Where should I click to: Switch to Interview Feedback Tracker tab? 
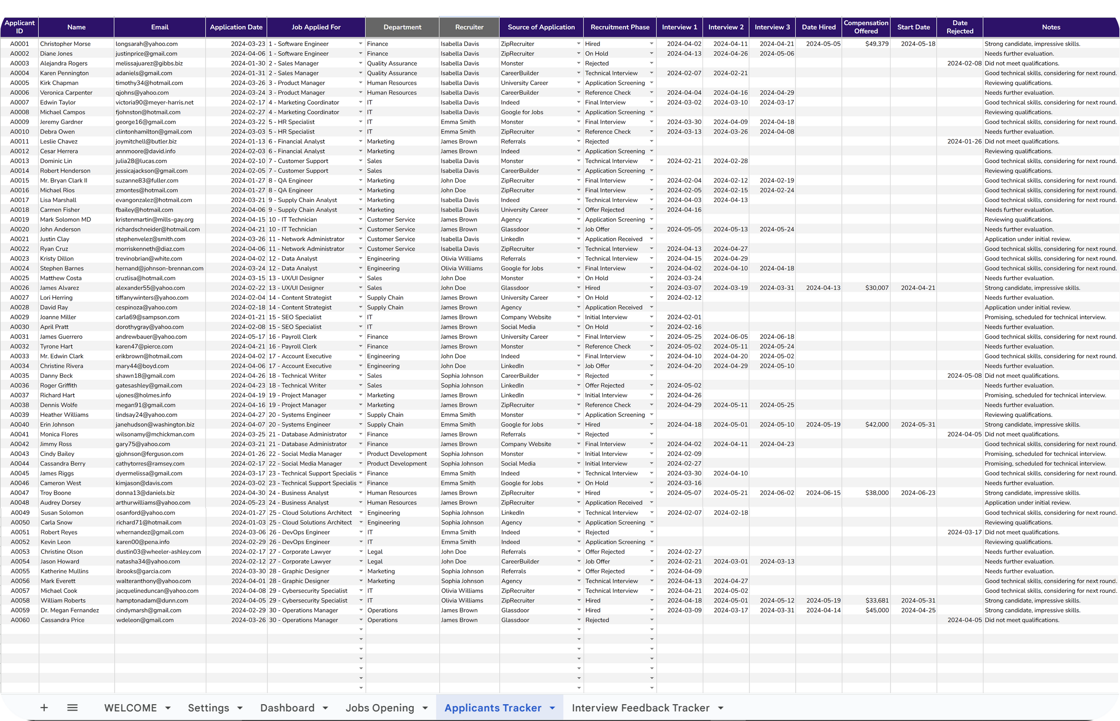coord(641,708)
